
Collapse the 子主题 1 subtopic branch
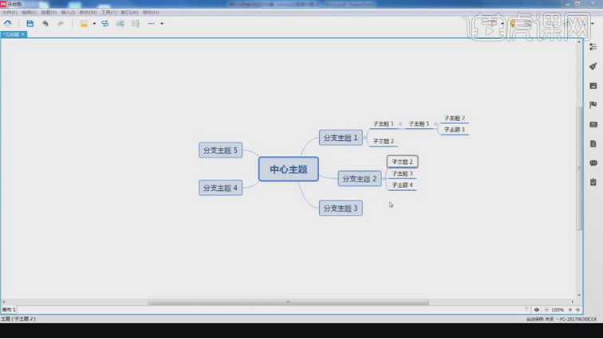pos(400,124)
